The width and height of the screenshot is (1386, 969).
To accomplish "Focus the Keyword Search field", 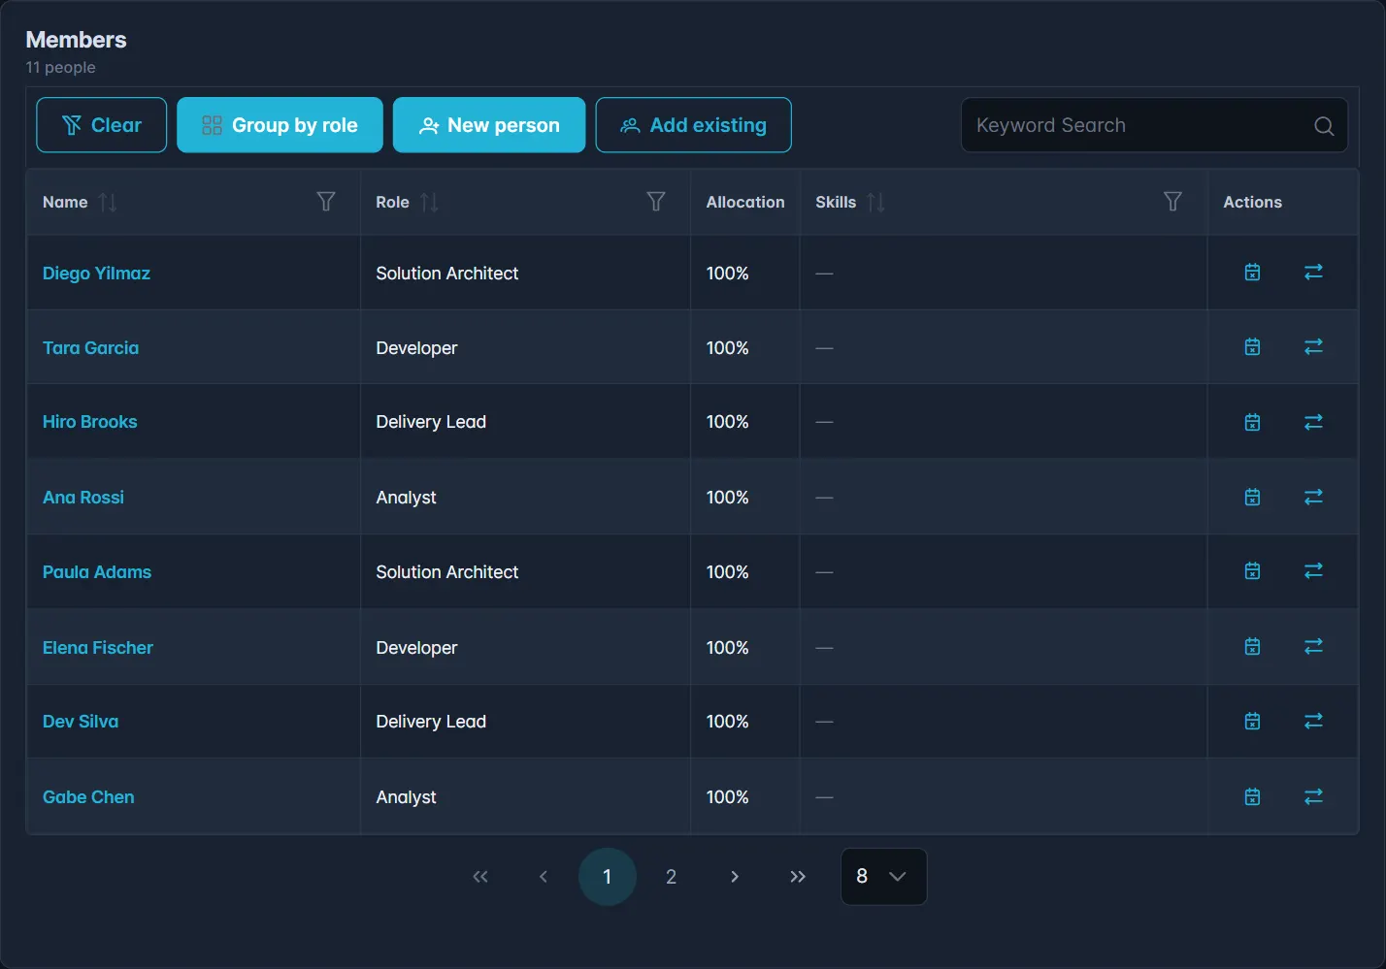I will click(1154, 125).
